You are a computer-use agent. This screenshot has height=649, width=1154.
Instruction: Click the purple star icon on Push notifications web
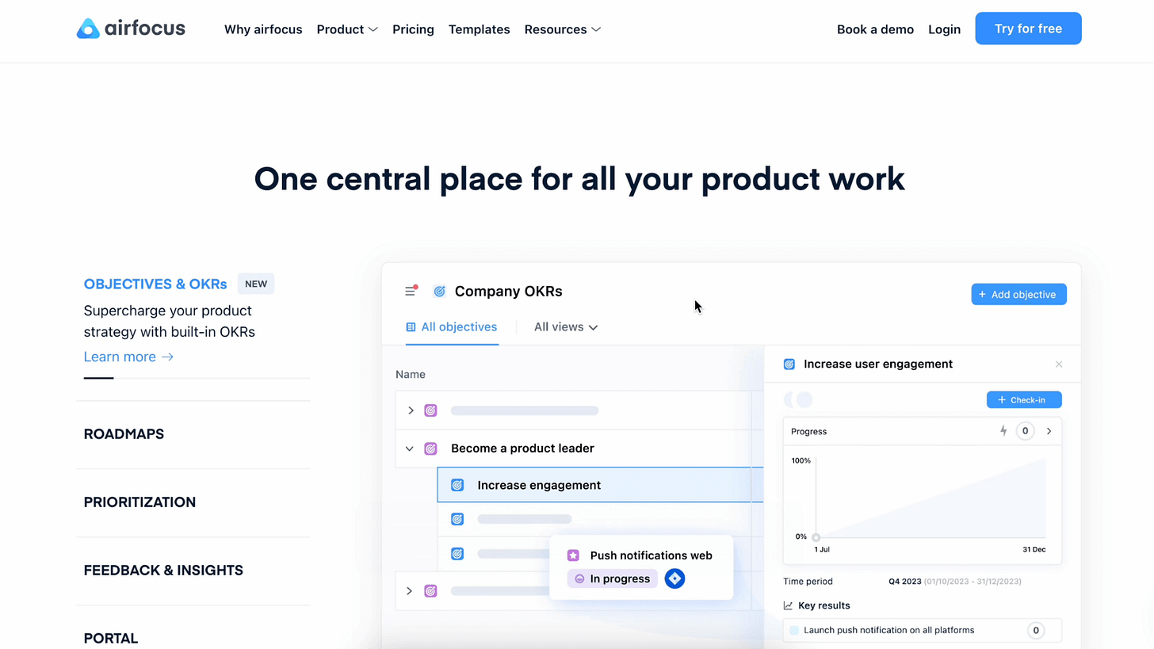573,555
